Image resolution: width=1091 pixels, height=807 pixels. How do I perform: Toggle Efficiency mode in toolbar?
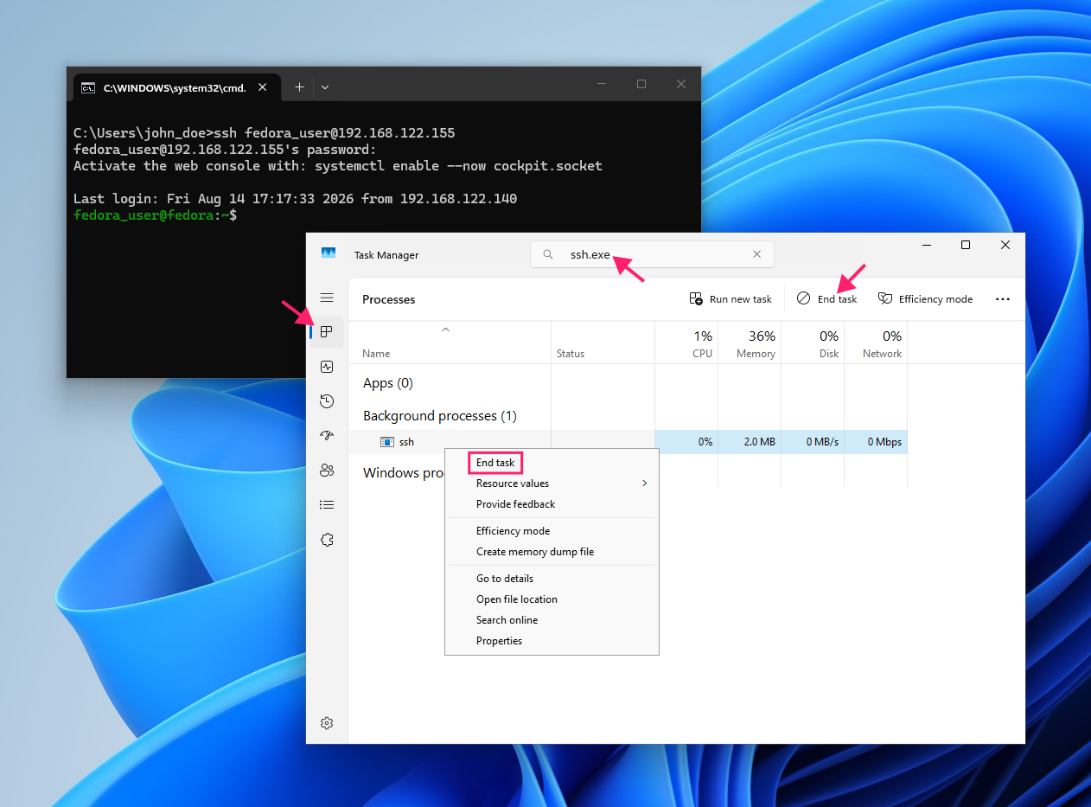(x=925, y=298)
